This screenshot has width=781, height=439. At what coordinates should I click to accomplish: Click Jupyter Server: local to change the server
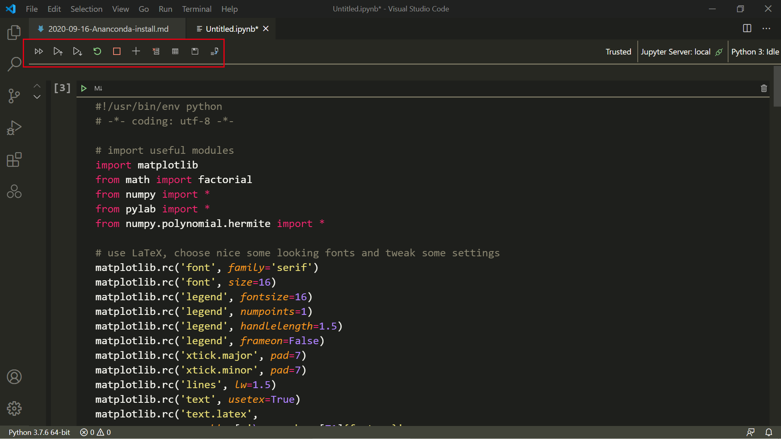click(676, 52)
